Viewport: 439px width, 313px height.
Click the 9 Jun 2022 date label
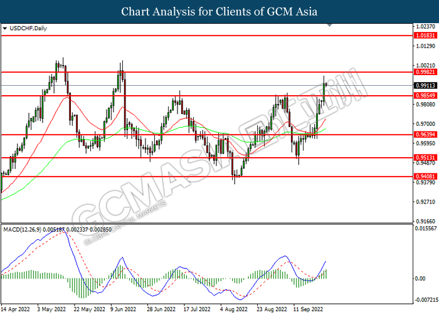[x=124, y=309]
